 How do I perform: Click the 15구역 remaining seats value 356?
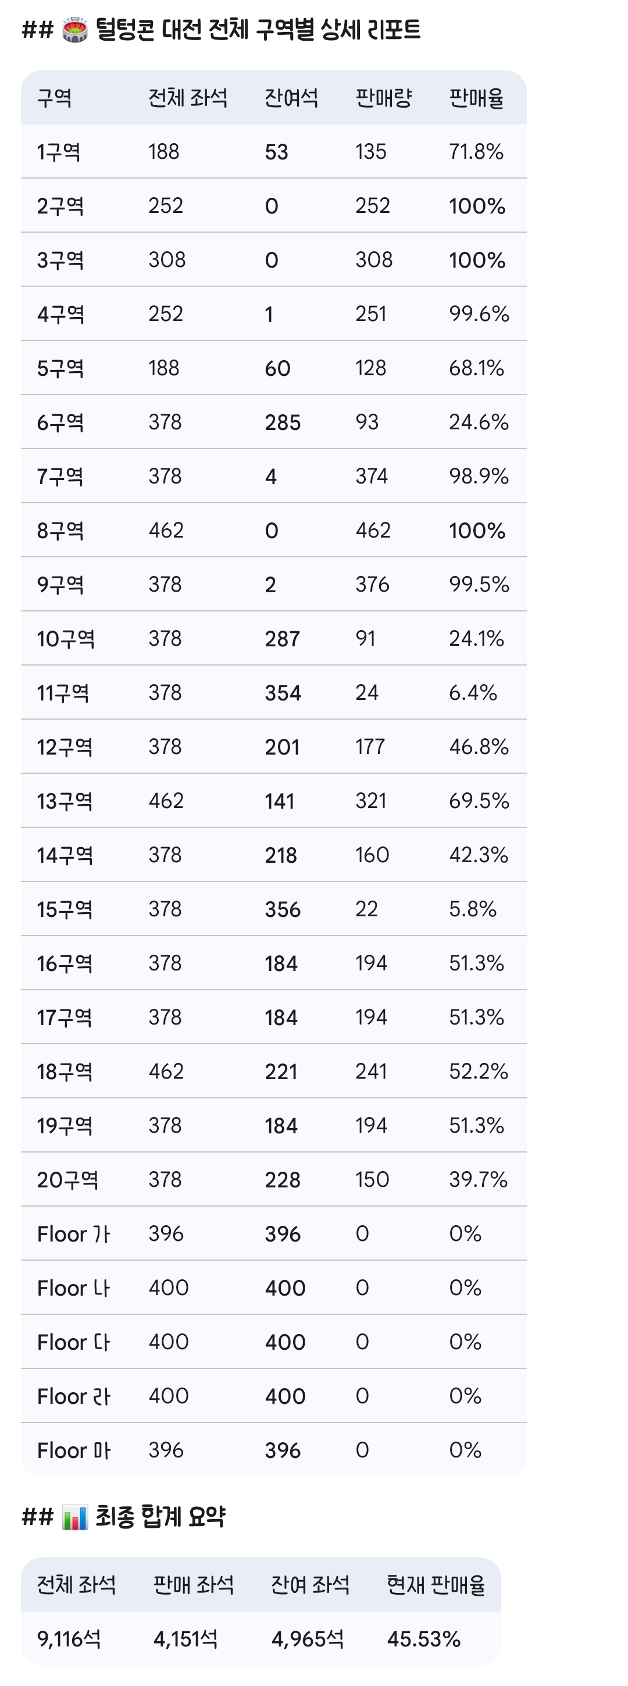pyautogui.click(x=283, y=909)
